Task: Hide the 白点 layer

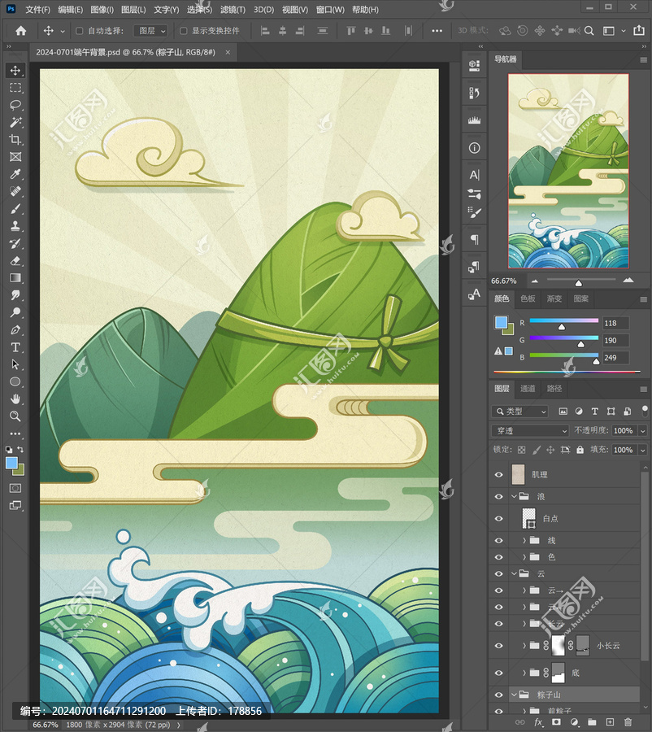Action: (x=499, y=519)
